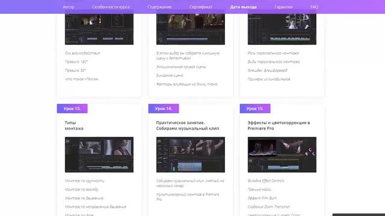Image resolution: width=385 pixels, height=216 pixels.
Task: Click the text Бинарная сцена
Action: tap(170, 76)
